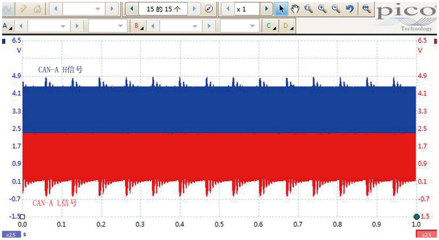Open the buffer navigator compass icon
439x240 pixels.
(208, 9)
